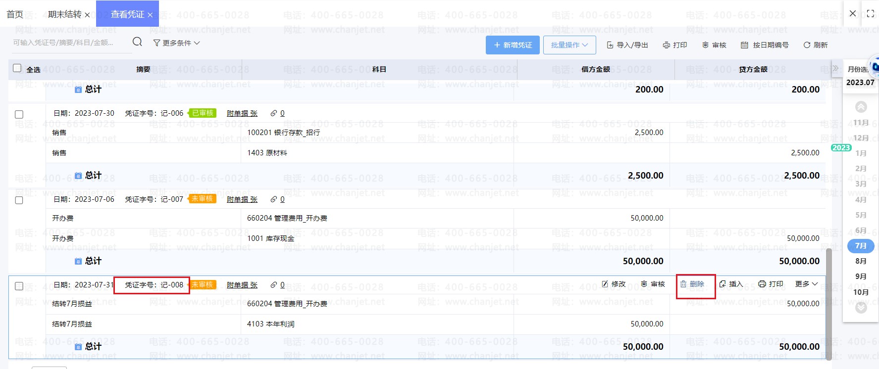This screenshot has width=879, height=369.
Task: Click the insert (插入) icon for voucher 记-008
Action: (x=723, y=284)
